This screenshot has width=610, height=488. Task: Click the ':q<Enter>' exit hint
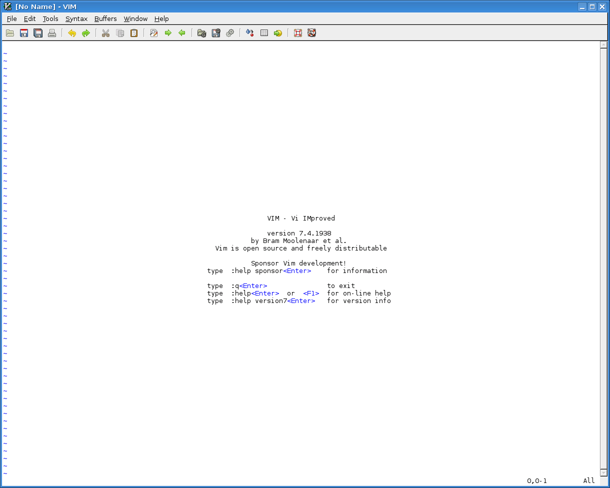click(x=249, y=286)
